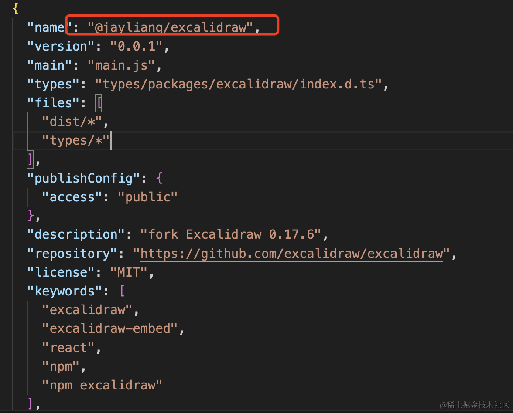Viewport: 513px width, 413px height.
Task: Click the "version" key
Action: pyautogui.click(x=61, y=46)
